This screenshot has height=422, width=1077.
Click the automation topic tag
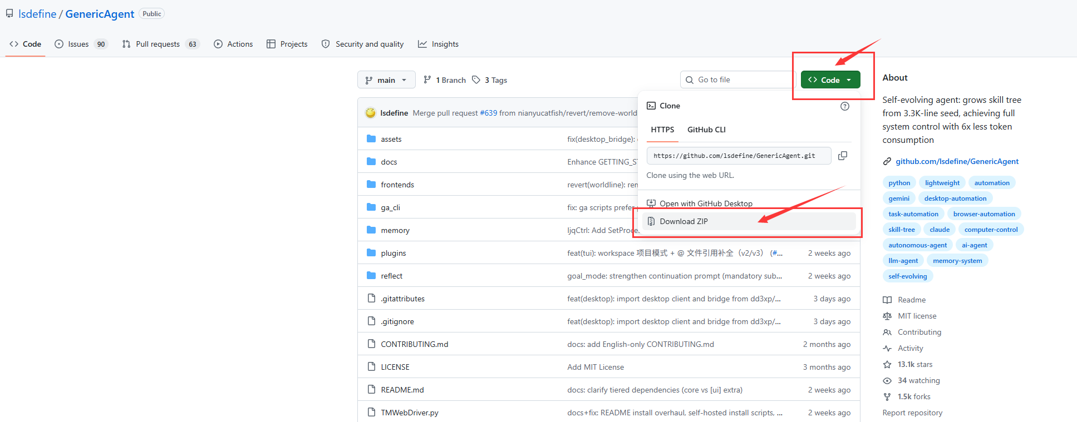992,183
